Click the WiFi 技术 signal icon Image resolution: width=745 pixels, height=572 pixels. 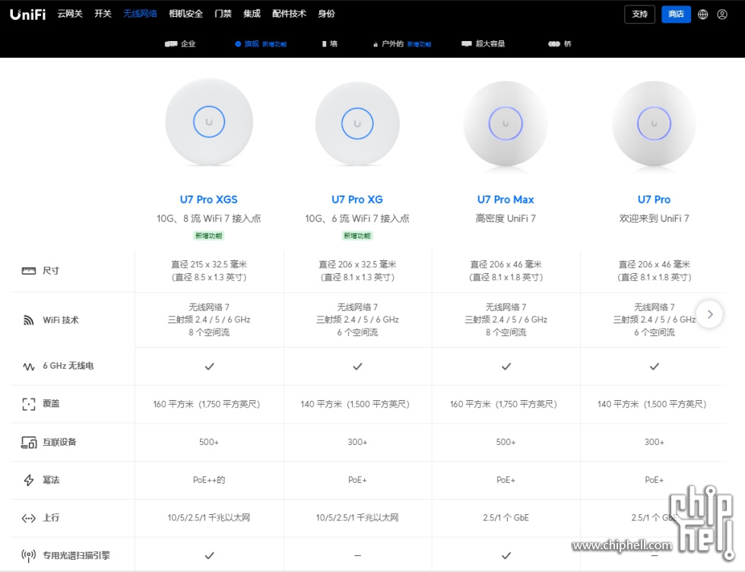pos(29,320)
